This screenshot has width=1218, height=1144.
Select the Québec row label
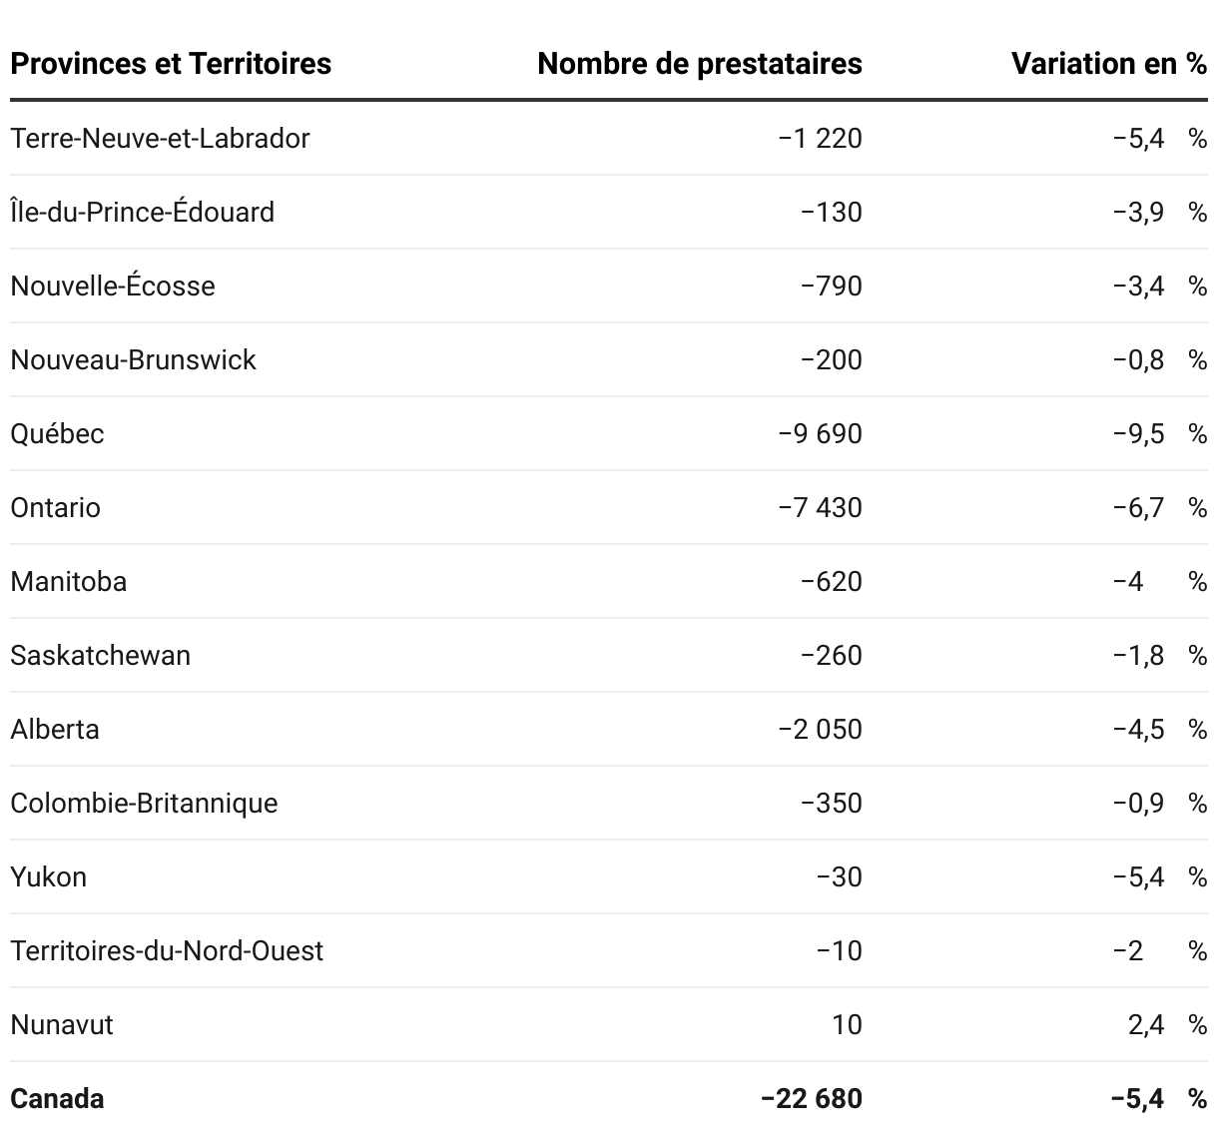click(x=57, y=433)
